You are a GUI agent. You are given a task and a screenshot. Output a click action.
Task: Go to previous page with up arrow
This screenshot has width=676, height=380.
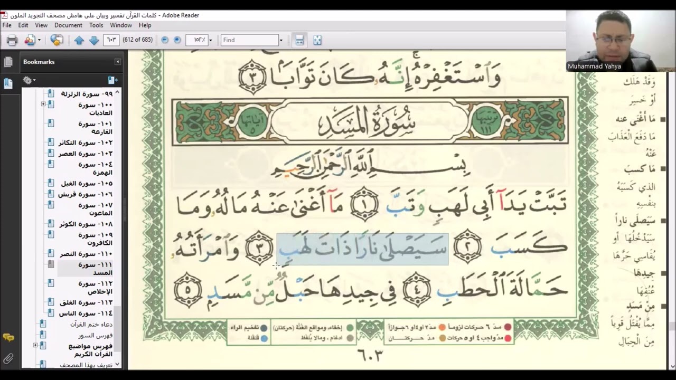click(79, 40)
